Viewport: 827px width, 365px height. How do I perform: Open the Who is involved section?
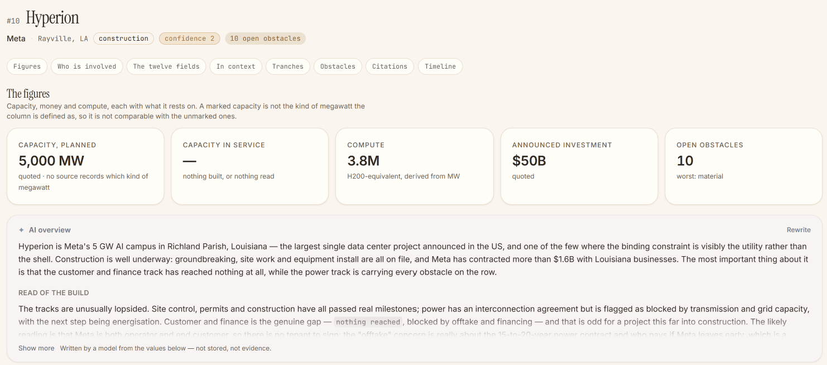pos(87,66)
